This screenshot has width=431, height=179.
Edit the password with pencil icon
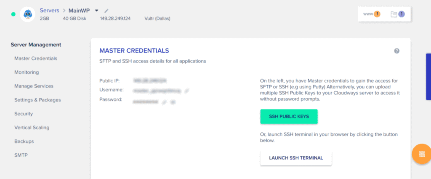(x=164, y=102)
